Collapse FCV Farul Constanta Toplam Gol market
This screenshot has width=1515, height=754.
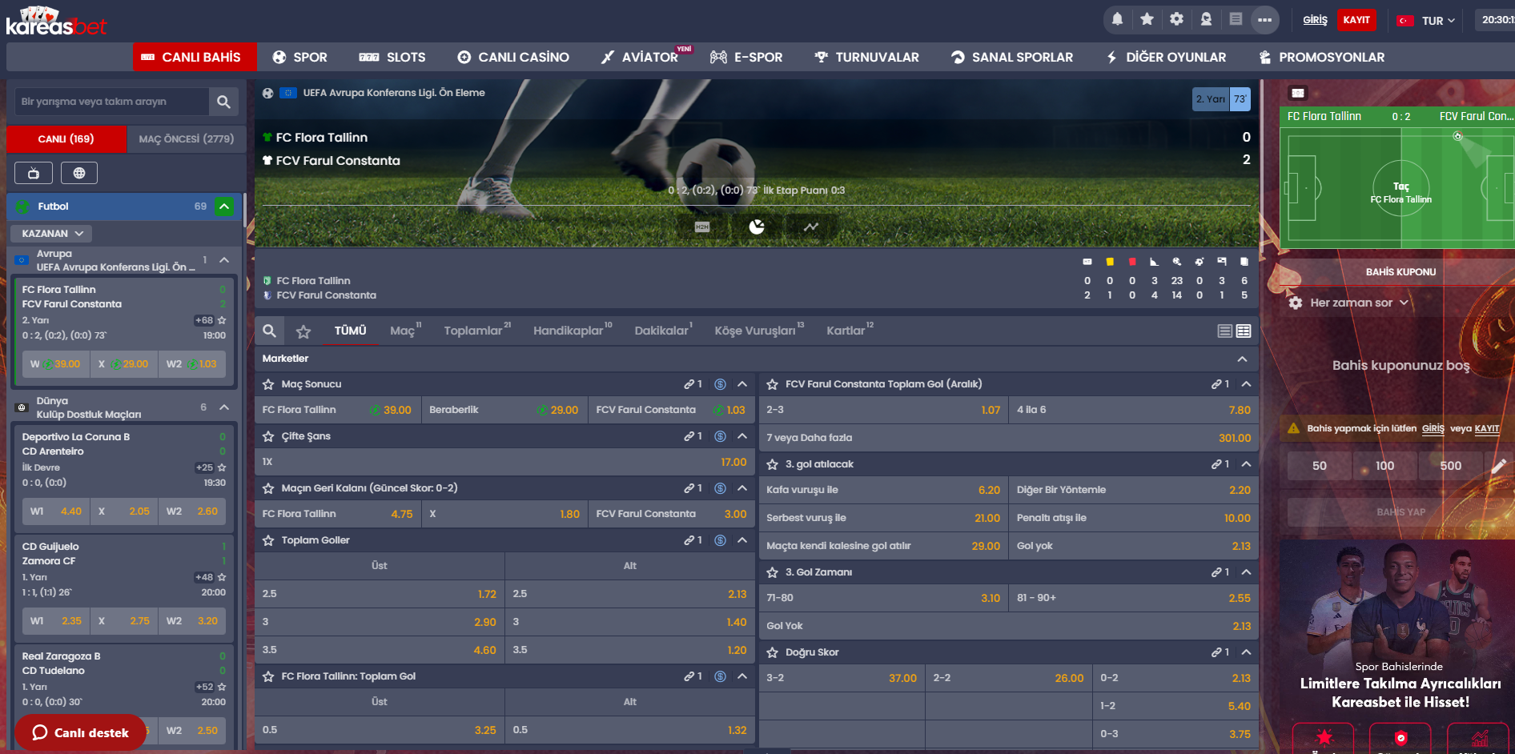tap(1246, 384)
